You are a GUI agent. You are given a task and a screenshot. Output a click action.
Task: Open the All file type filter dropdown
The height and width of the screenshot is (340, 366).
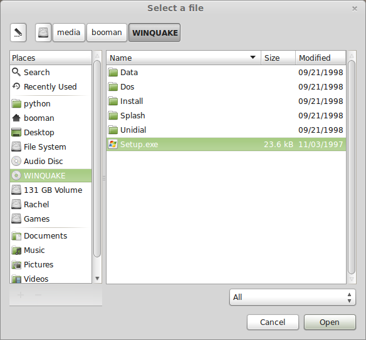point(293,297)
